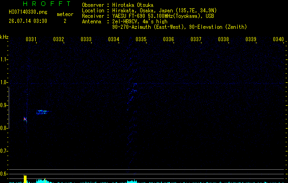Click the 0333 time marker

(86, 39)
